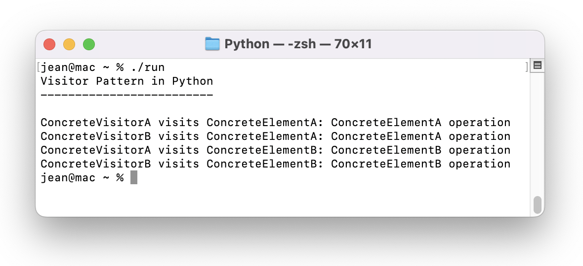Click the scrollbar thumb at bottom right
The image size is (583, 266).
click(x=537, y=205)
